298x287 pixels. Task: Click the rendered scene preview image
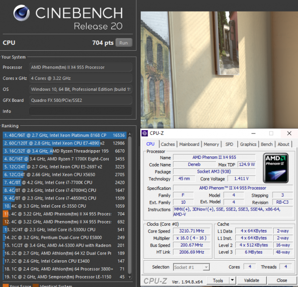pyautogui.click(x=219, y=70)
